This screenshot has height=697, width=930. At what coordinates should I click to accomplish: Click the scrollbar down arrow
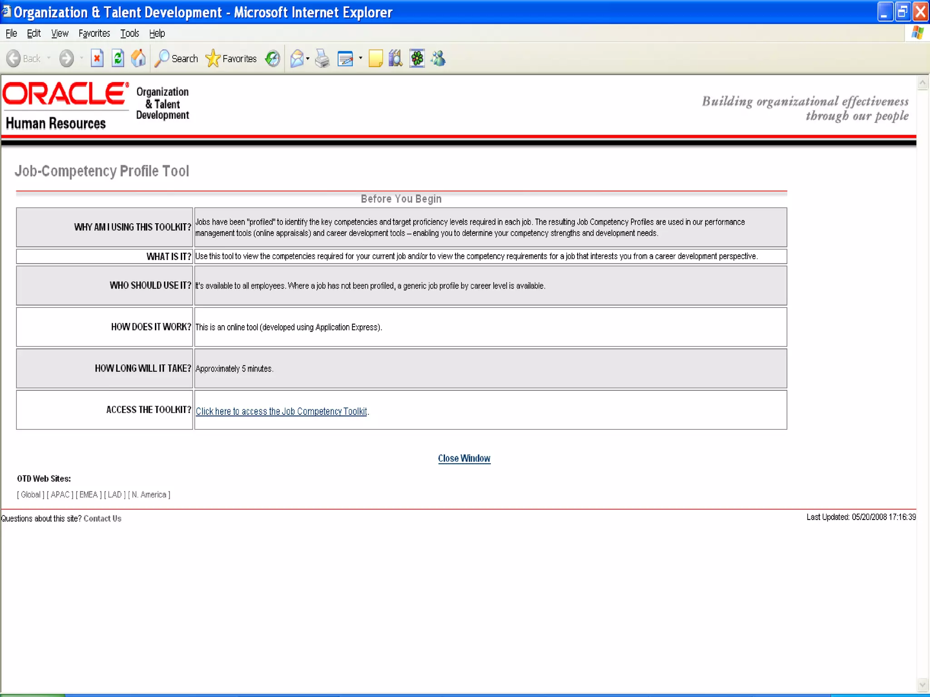click(x=922, y=684)
